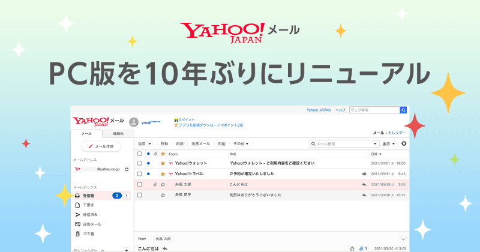Open the 受信箱 three-dot options menu
This screenshot has width=480, height=252.
coord(127,196)
